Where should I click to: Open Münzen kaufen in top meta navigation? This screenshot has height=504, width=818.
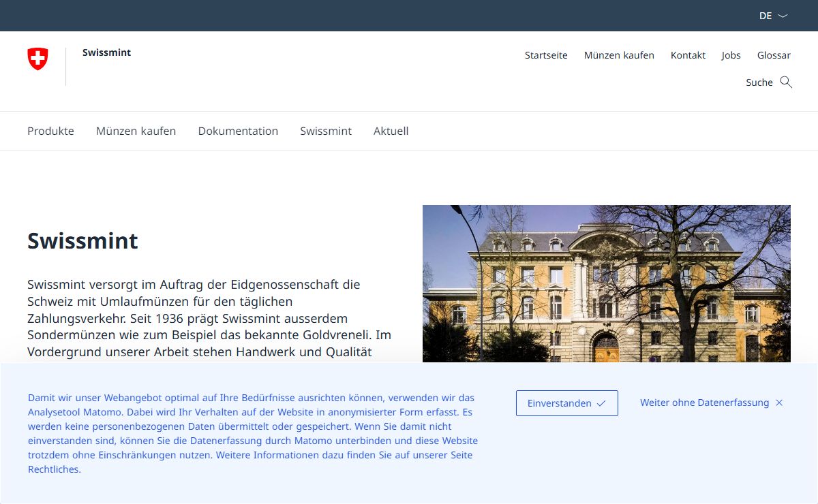pos(619,55)
